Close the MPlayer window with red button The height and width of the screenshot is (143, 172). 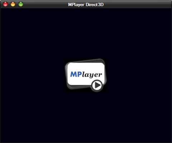tap(5, 4)
